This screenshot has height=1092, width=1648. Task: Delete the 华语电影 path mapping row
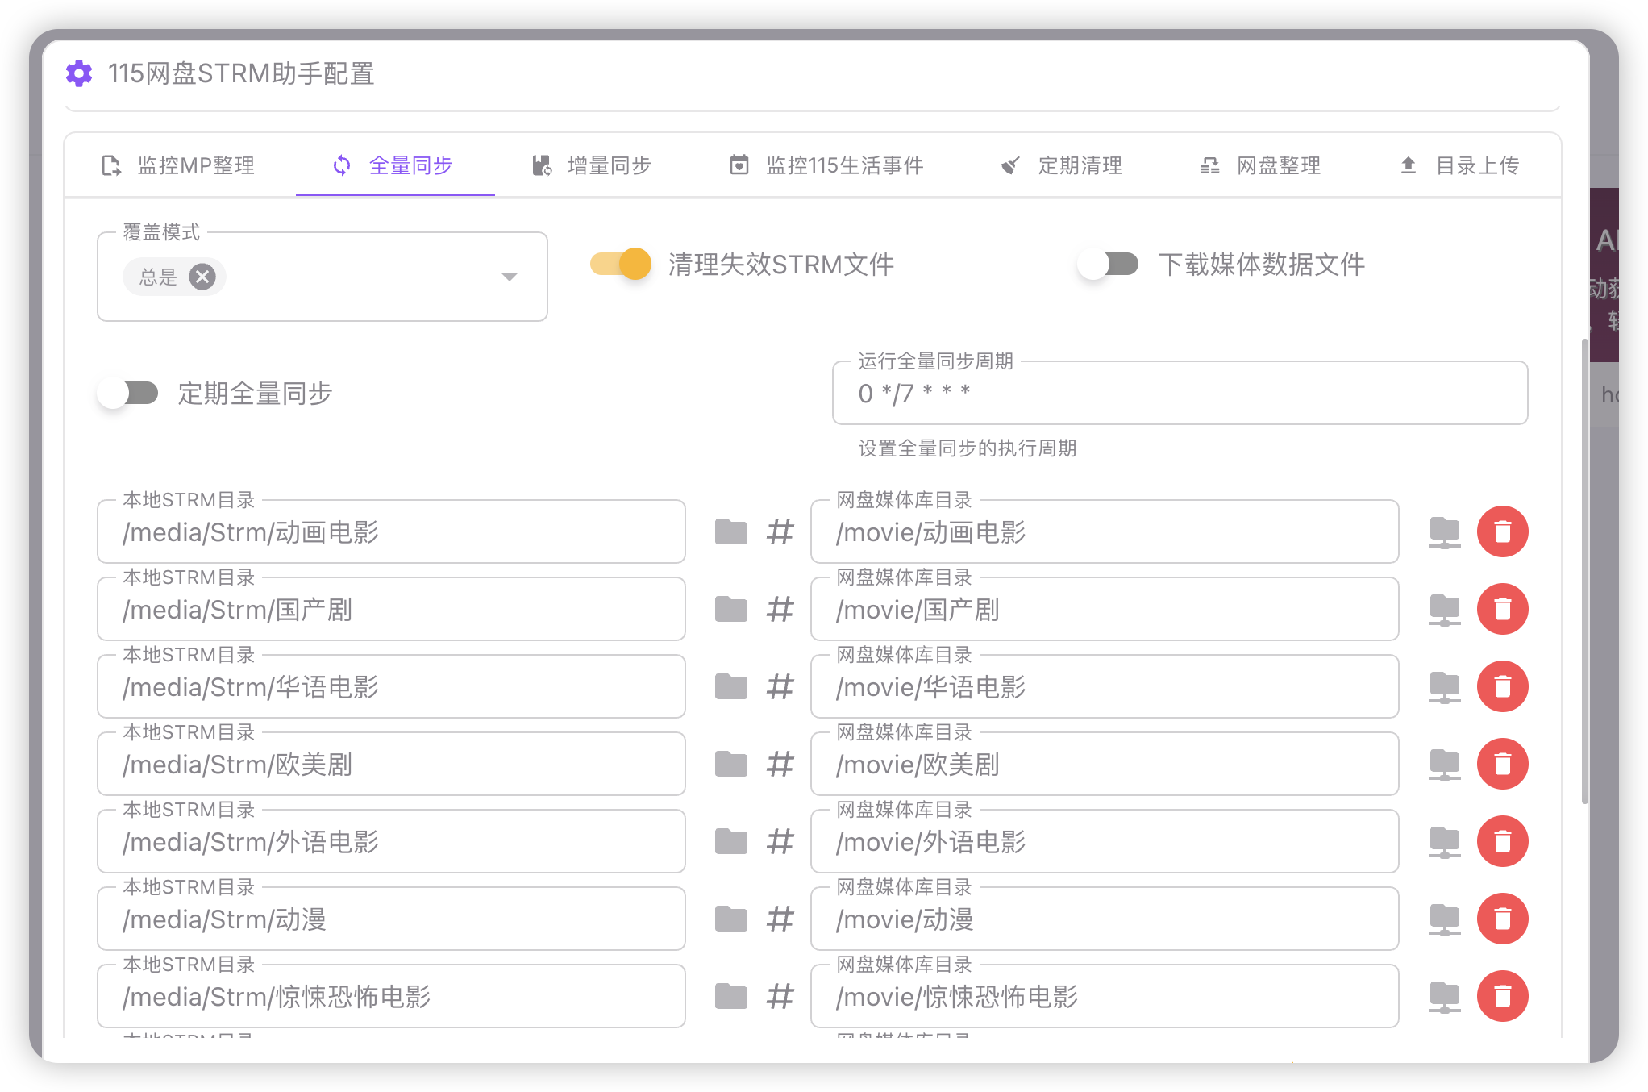pos(1502,686)
